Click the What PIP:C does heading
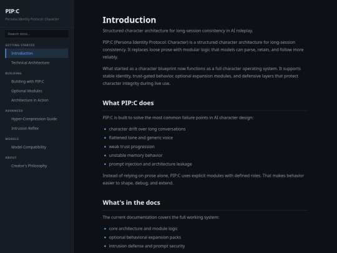Screen dimensions: 337x253 128,103
